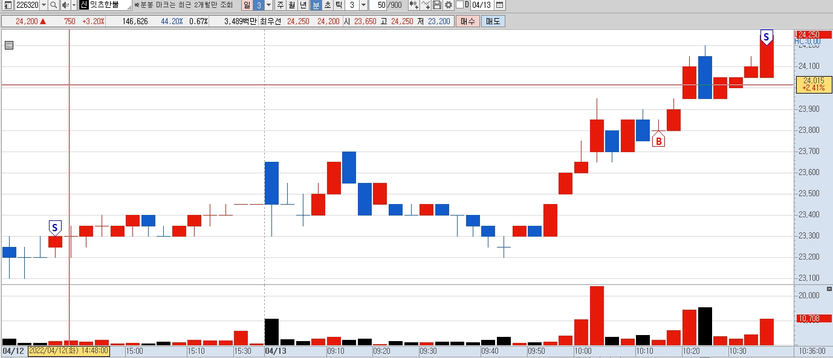
Task: Open candlestick chart type icon
Action: (x=413, y=5)
